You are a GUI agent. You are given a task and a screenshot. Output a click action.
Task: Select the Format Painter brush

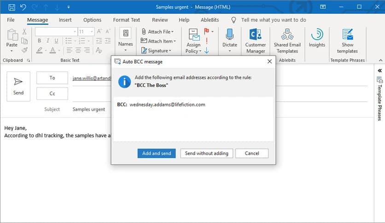click(x=24, y=50)
